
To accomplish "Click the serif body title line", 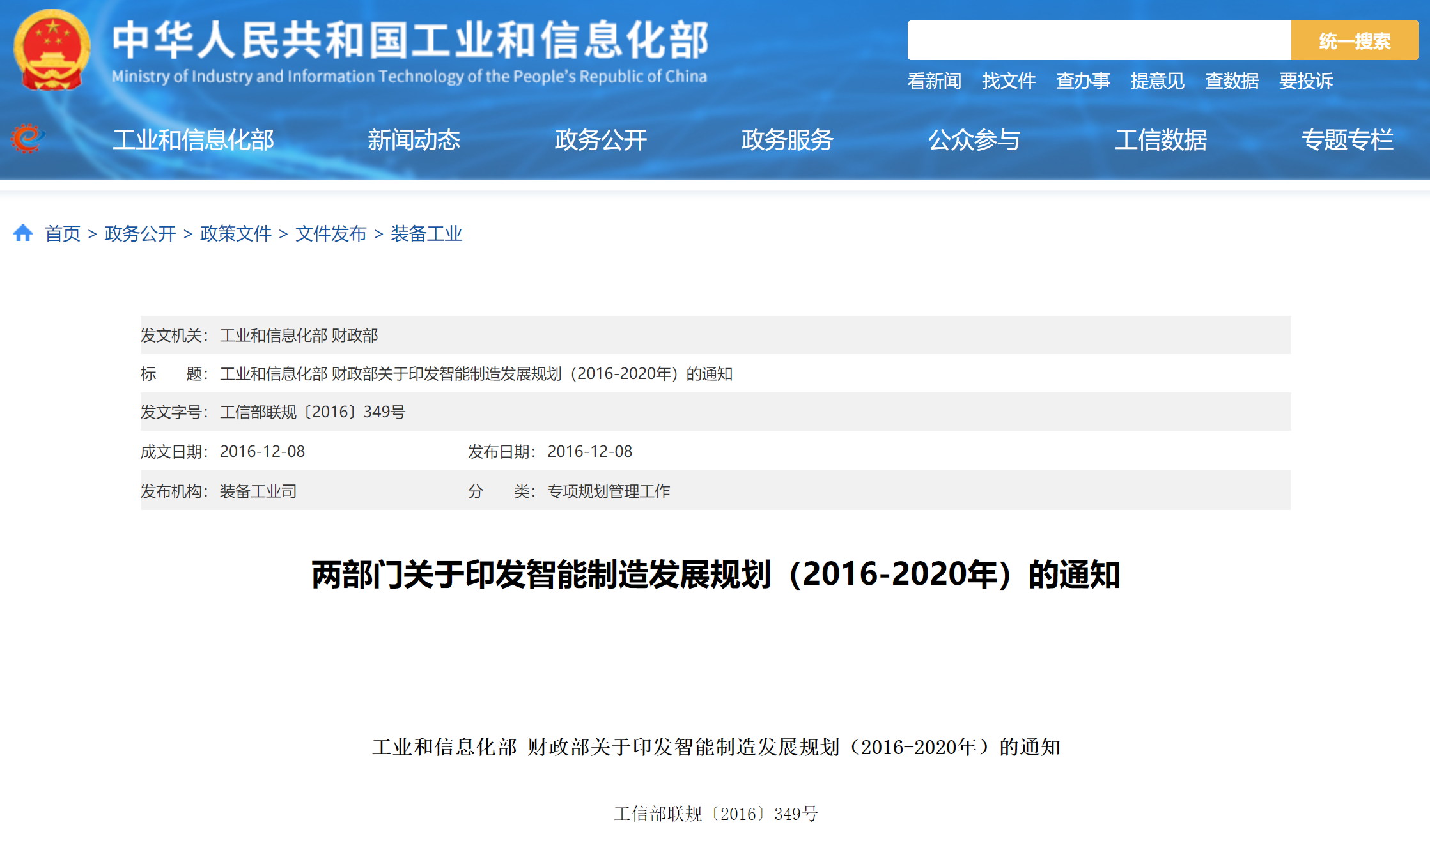I will point(716,746).
